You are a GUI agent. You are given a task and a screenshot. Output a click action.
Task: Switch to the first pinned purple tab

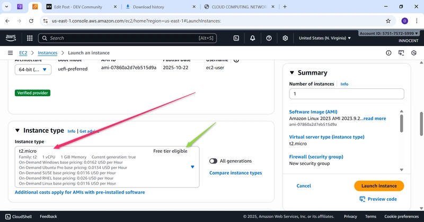coord(20,7)
